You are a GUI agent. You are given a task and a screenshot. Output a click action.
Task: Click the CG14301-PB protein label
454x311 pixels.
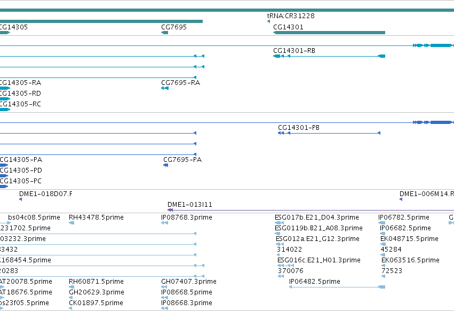point(299,128)
